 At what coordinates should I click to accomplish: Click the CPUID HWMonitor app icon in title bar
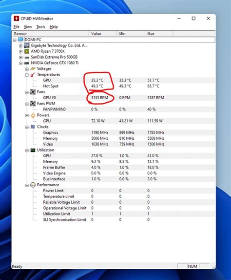(x=17, y=19)
